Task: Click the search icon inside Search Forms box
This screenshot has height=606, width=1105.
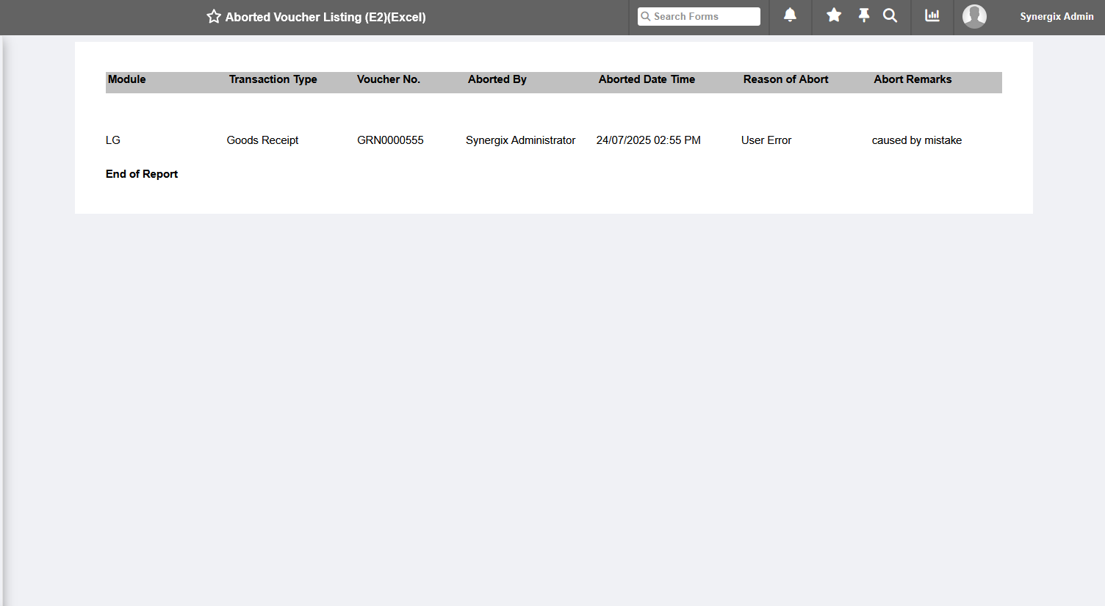Action: pyautogui.click(x=646, y=16)
